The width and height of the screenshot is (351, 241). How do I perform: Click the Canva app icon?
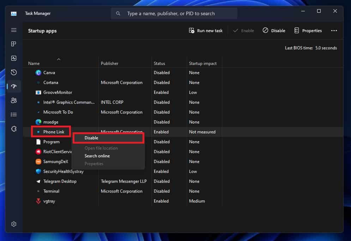pos(38,73)
